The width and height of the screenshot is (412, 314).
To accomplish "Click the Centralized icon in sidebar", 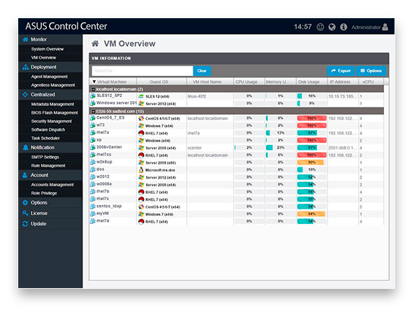I will click(25, 94).
